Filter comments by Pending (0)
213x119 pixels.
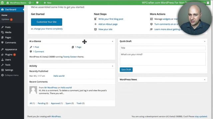[43, 103]
